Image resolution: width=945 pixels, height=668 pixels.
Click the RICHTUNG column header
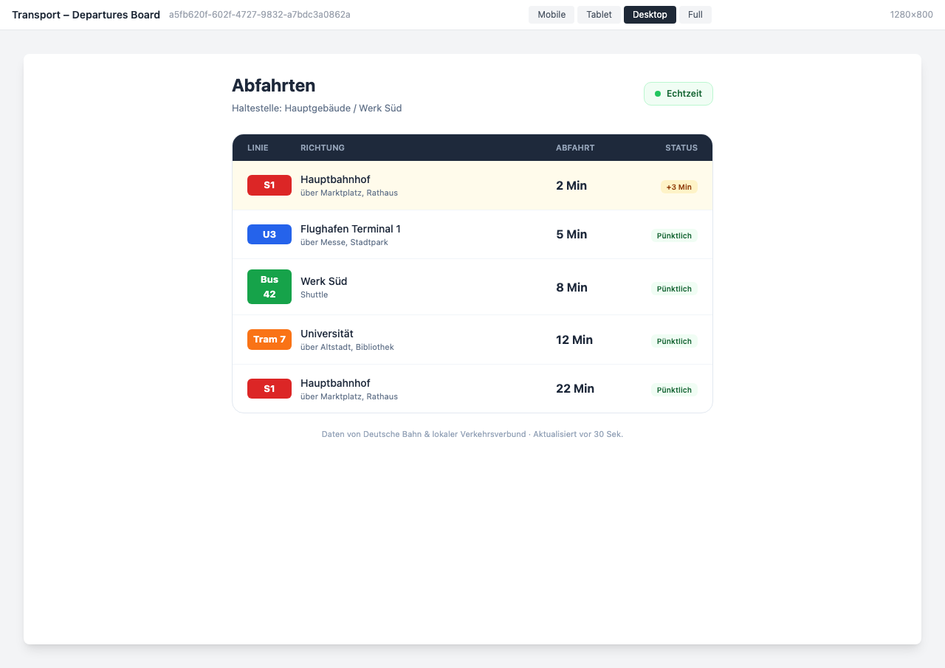[322, 148]
